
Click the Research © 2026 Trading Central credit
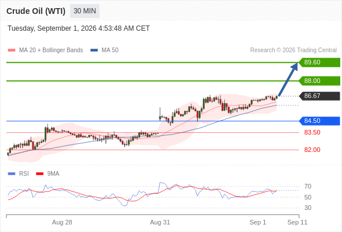click(x=293, y=50)
